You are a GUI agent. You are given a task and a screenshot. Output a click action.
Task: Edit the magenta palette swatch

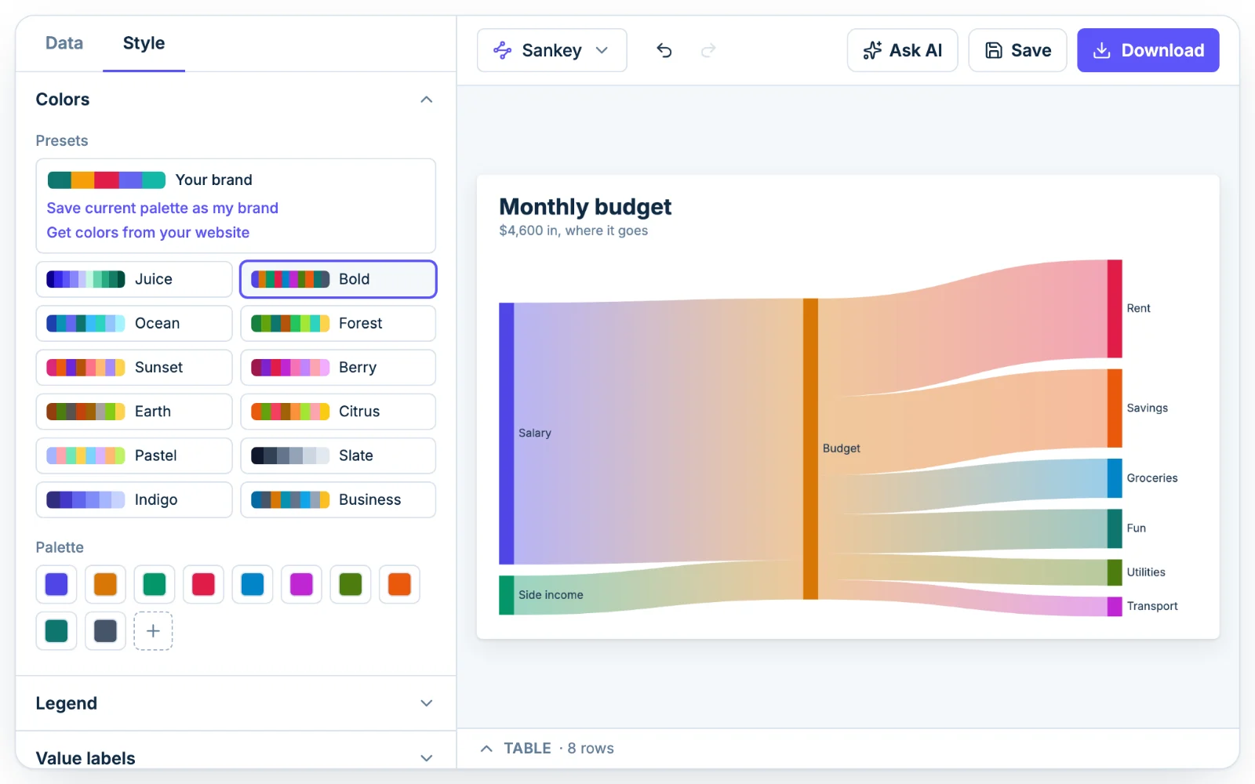tap(301, 584)
